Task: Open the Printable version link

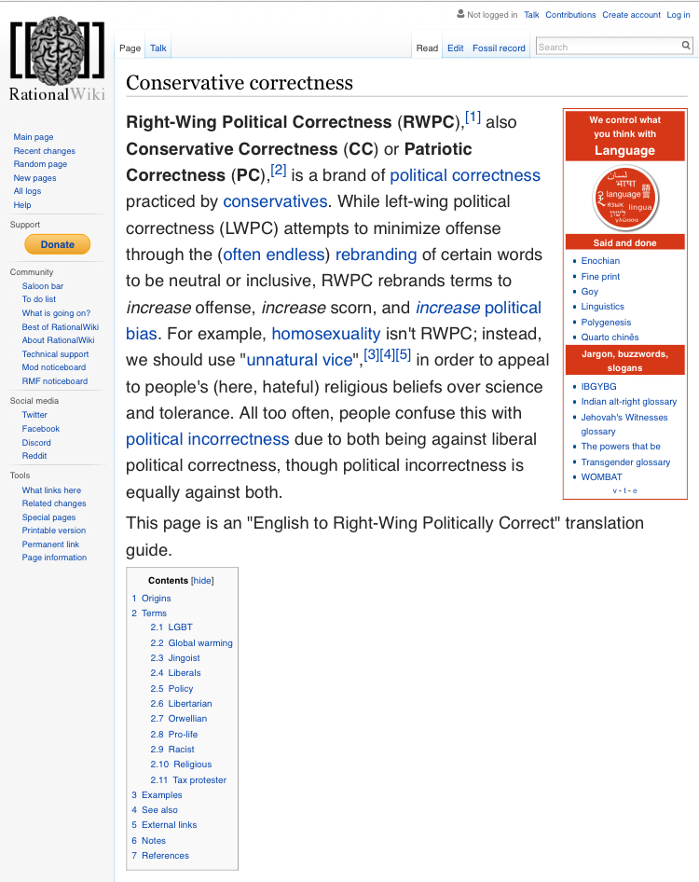Action: pyautogui.click(x=54, y=530)
